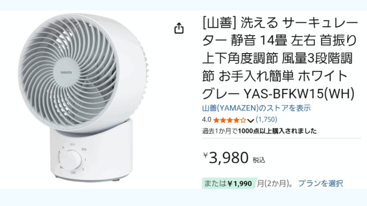This screenshot has height=206, width=367.
Task: Click the control dial on fan base
Action: 72,160
